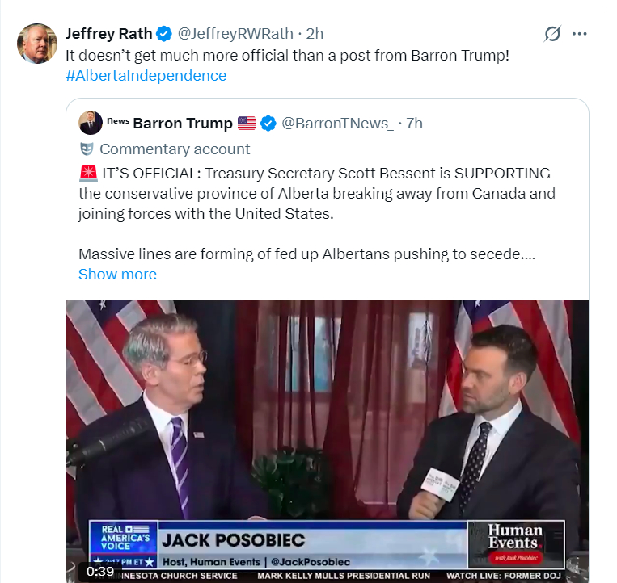
Task: Open the post via the 2h timestamp
Action: pos(315,34)
